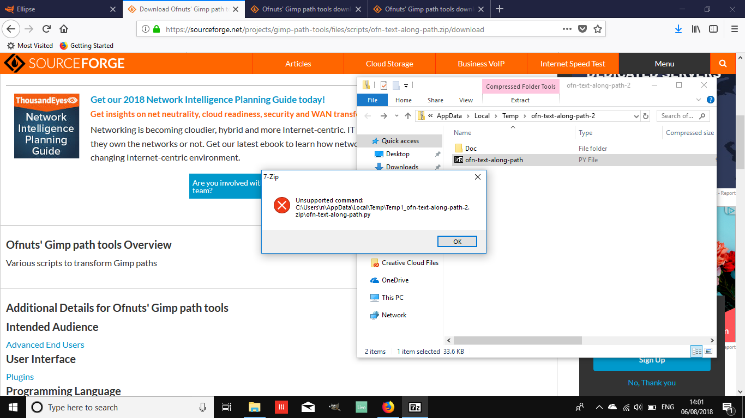Expand the Explorer ribbon
Image resolution: width=745 pixels, height=418 pixels.
coord(699,100)
